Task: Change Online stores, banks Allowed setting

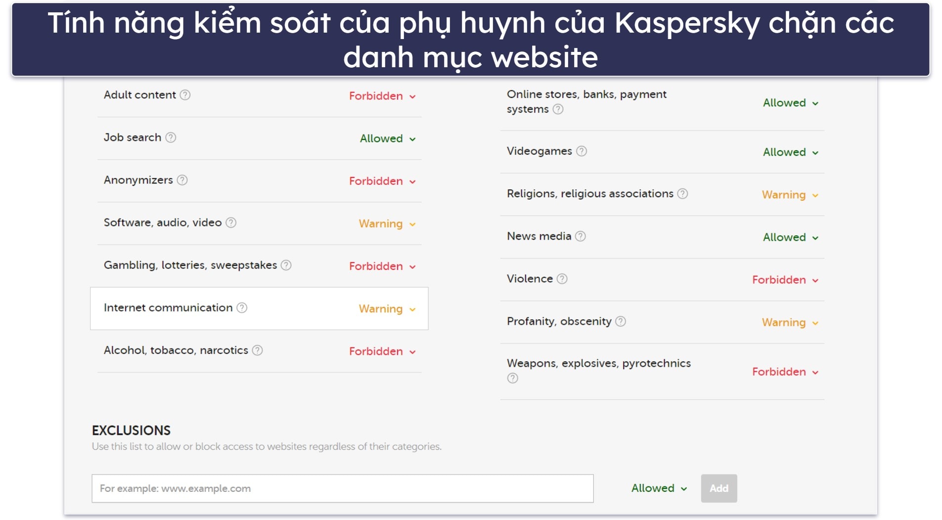Action: pyautogui.click(x=791, y=103)
